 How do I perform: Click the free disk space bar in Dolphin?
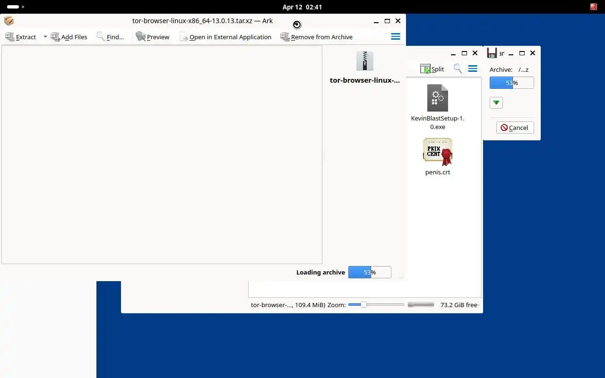point(421,305)
